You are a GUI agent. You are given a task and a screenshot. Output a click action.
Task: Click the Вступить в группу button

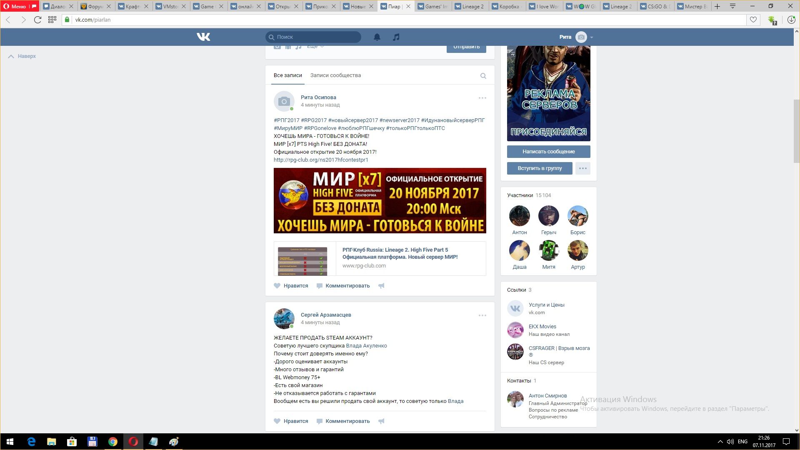tap(540, 168)
